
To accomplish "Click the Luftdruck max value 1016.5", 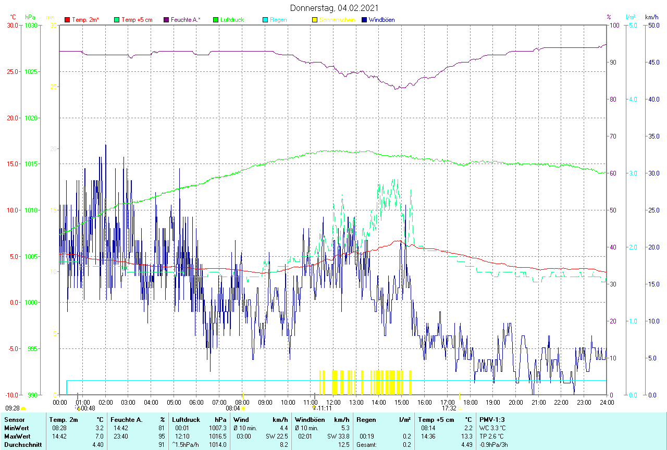I will point(218,436).
